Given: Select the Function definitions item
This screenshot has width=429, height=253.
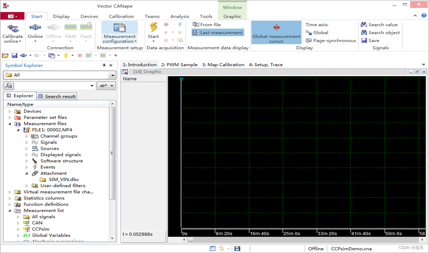Looking at the screenshot, I should (46, 204).
